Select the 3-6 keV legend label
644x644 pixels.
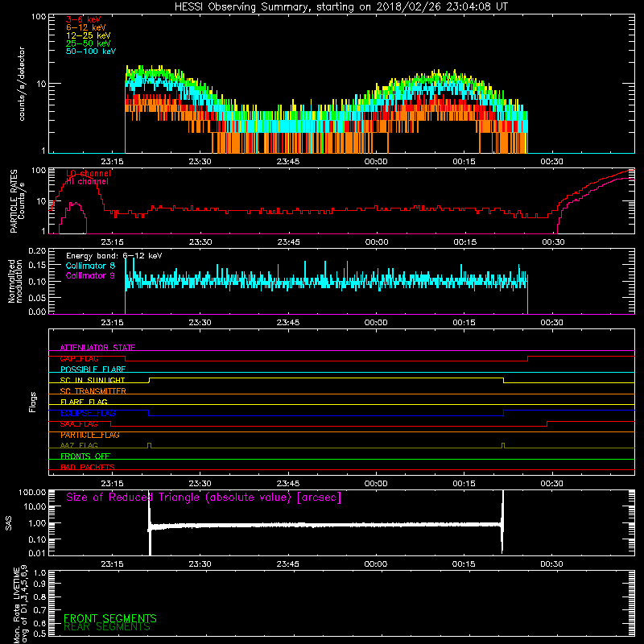click(84, 19)
